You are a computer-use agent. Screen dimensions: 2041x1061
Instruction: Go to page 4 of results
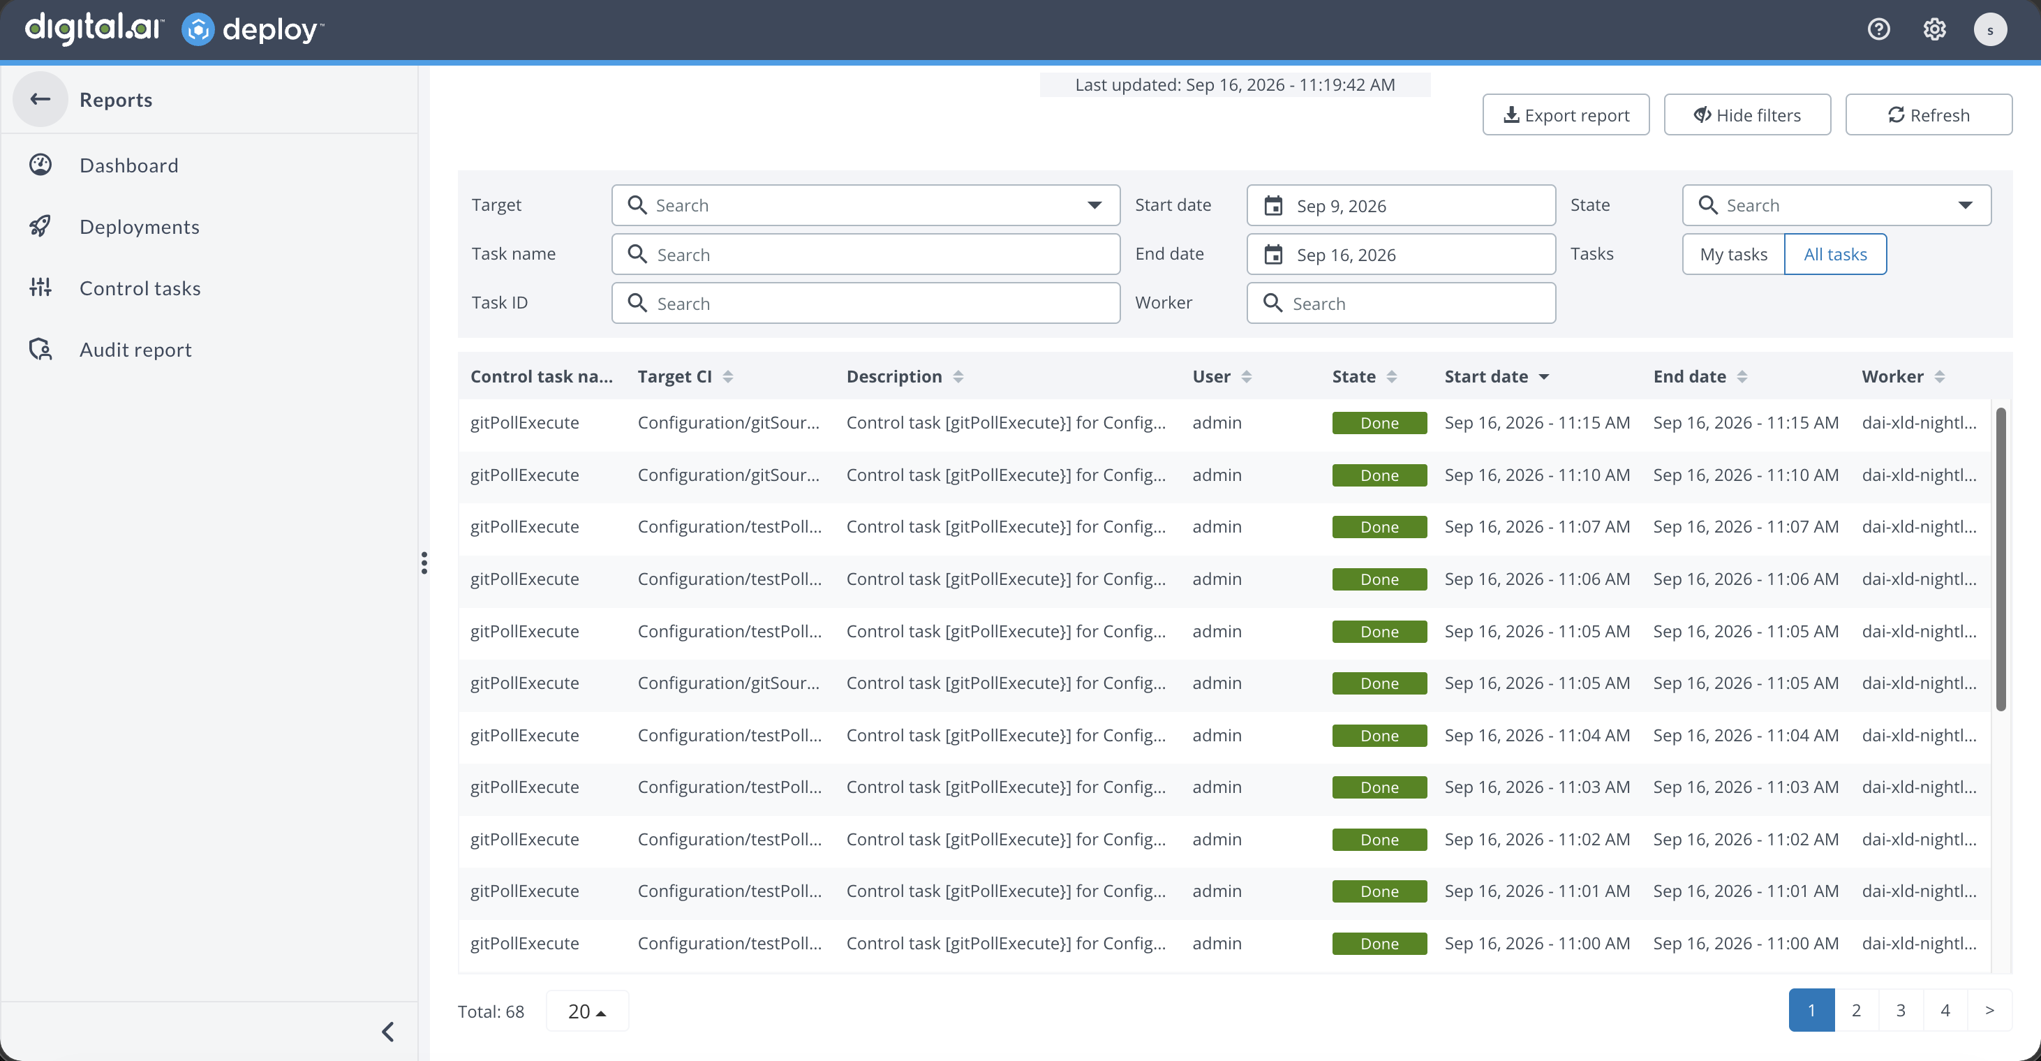coord(1945,1009)
